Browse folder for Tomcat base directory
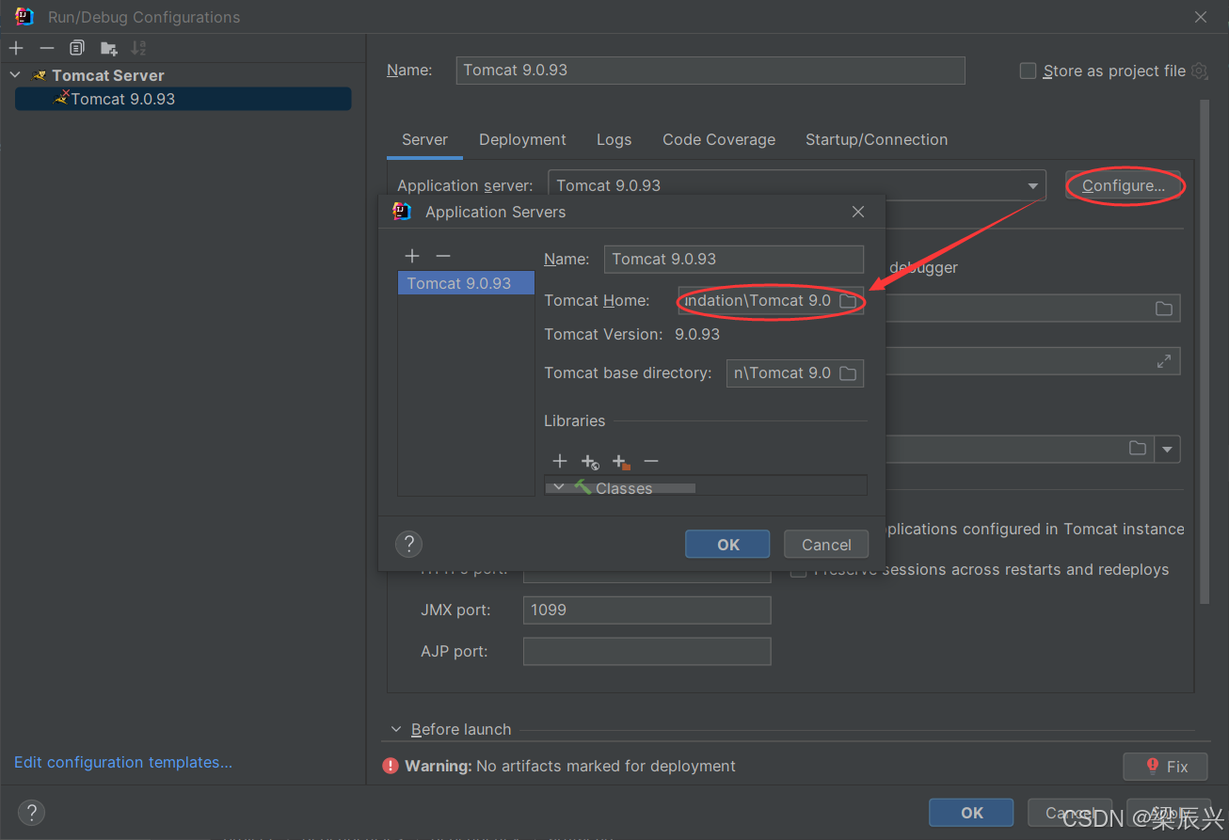Image resolution: width=1229 pixels, height=840 pixels. (x=848, y=373)
